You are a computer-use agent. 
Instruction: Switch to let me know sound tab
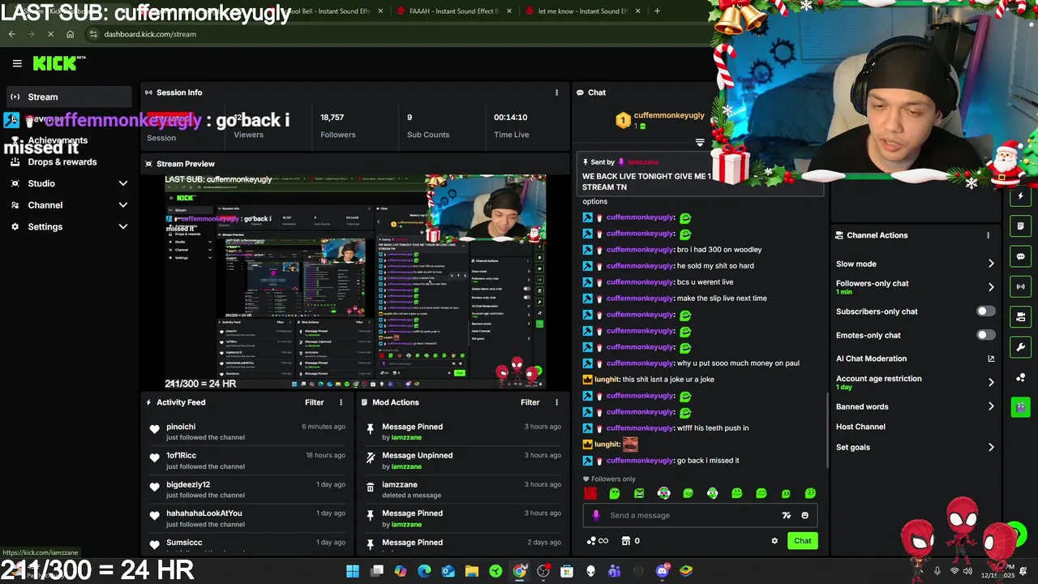click(583, 11)
